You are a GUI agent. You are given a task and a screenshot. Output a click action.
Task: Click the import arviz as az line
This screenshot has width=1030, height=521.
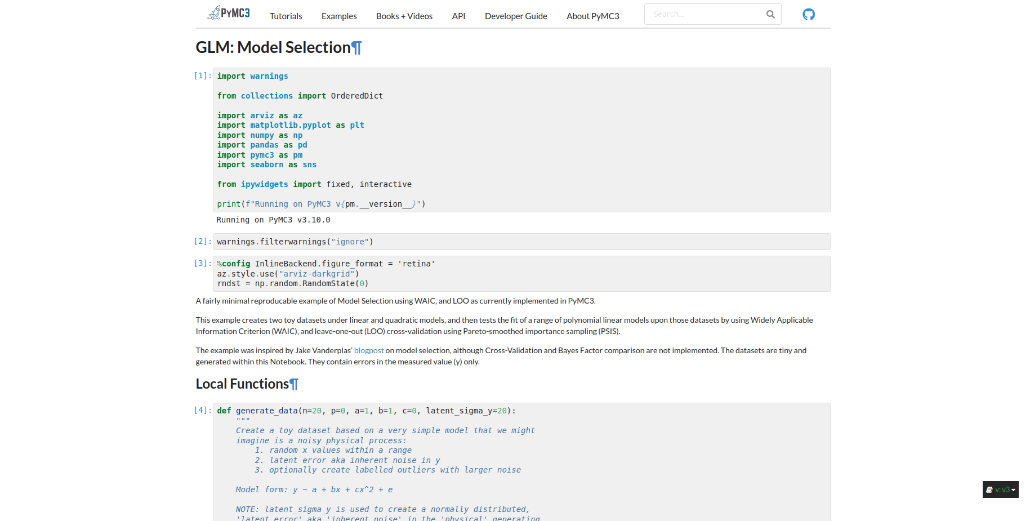tap(260, 115)
